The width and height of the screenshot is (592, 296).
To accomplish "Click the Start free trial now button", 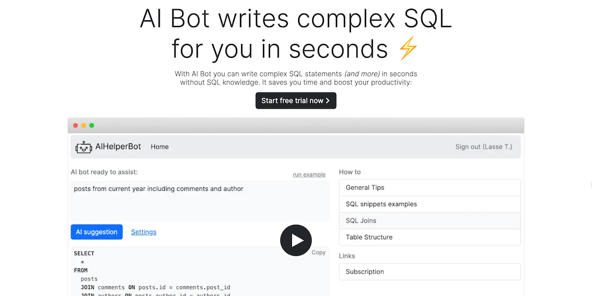I will coord(295,101).
